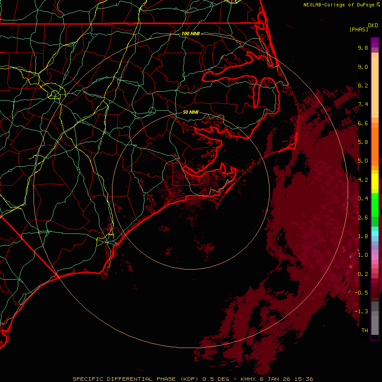Screen dimensions: 382x382
Task: Select the 9.8 value on the color scale
Action: [x=363, y=48]
